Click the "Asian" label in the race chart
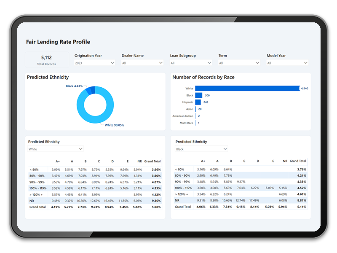The height and width of the screenshot is (253, 337). [190, 109]
